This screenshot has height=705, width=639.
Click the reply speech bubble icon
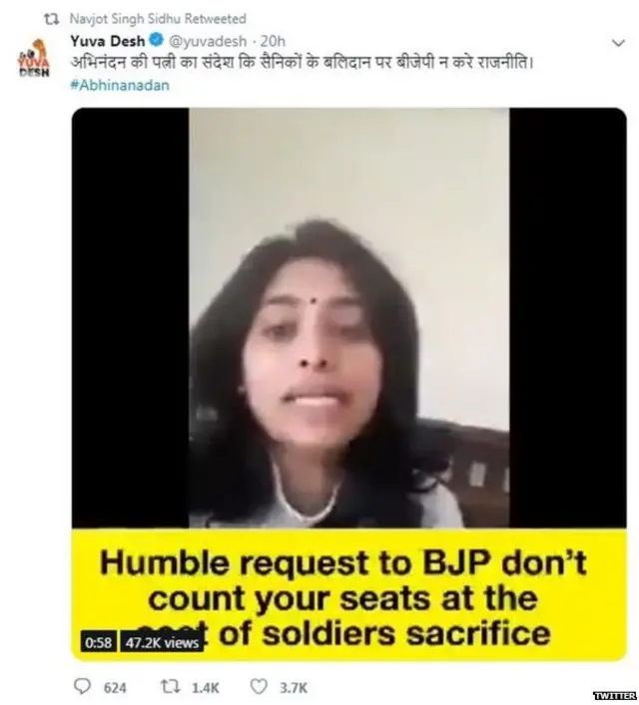coord(82,686)
